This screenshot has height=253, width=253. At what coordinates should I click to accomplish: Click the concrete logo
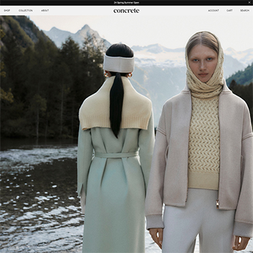(x=126, y=11)
